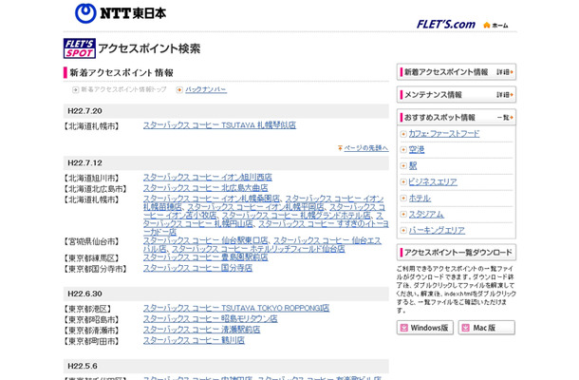
Task: Open 詳細 for 新着アクセスポイント情報 in the sidebar
Action: pyautogui.click(x=505, y=72)
